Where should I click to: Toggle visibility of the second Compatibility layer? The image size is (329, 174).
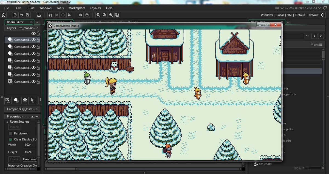[x=34, y=47]
